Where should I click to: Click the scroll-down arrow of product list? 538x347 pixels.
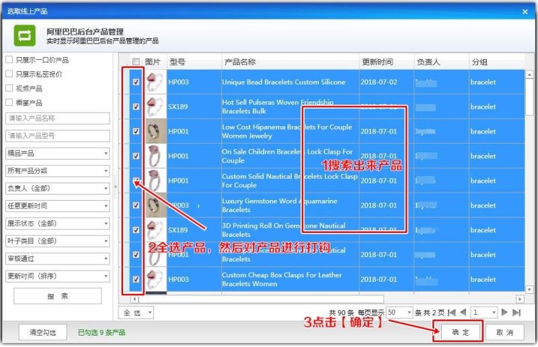pyautogui.click(x=529, y=289)
